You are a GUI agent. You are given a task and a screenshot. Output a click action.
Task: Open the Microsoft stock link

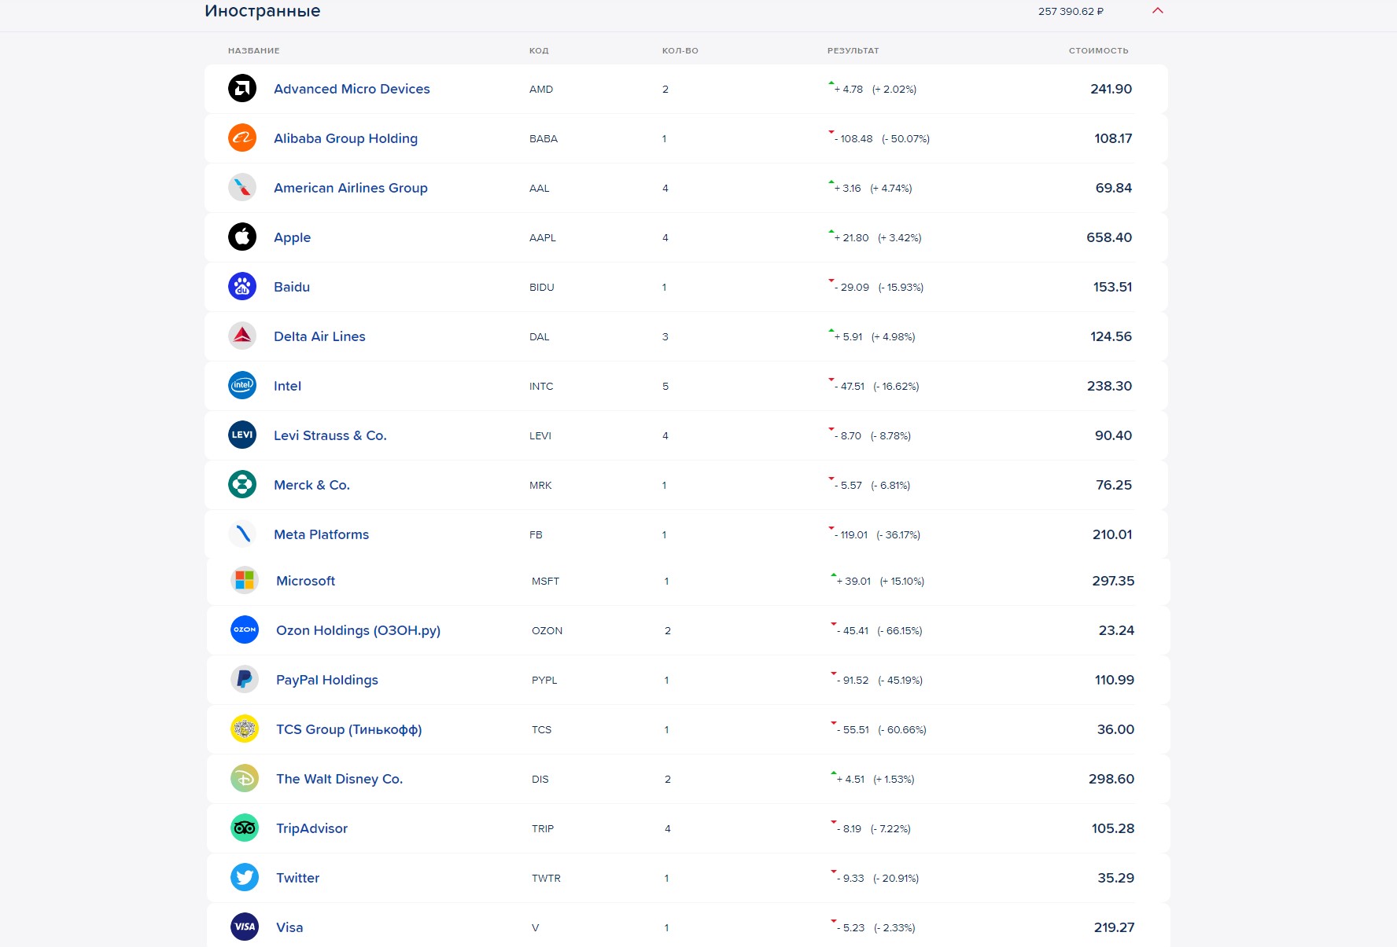[x=305, y=581]
